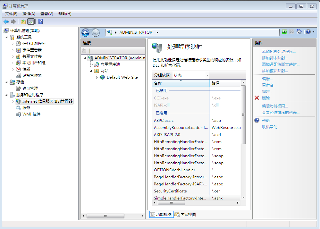Expand the Default Web Site node
This screenshot has height=229, width=320.
point(97,77)
